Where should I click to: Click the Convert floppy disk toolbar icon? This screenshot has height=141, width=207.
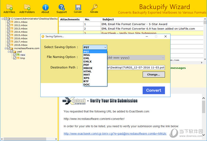tap(78, 7)
